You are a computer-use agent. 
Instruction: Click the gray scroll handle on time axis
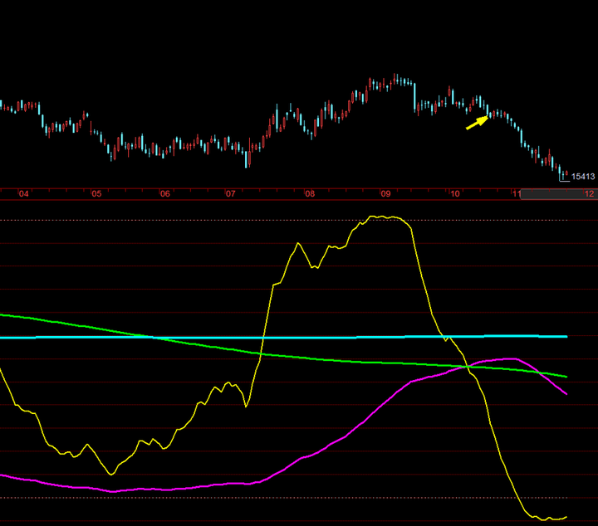click(559, 194)
